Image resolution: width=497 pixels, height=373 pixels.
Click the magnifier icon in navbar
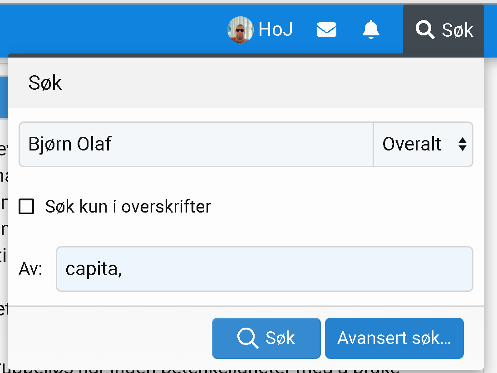(x=425, y=29)
